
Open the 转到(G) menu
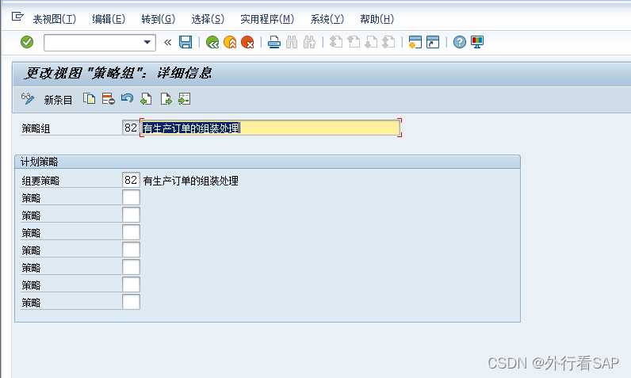(x=159, y=19)
